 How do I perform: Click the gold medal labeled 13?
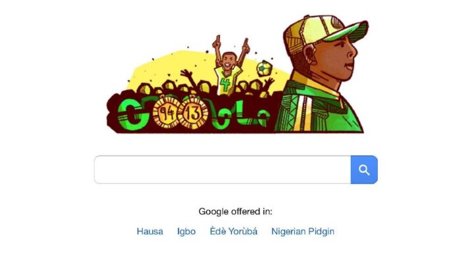point(192,113)
